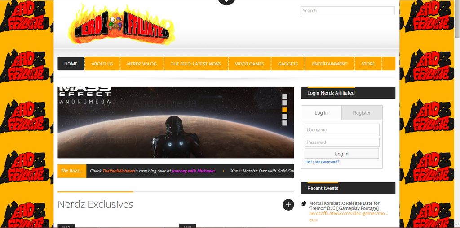The height and width of the screenshot is (228, 460).
Task: Open the dark dropdown arrow at page top
Action: click(x=227, y=2)
